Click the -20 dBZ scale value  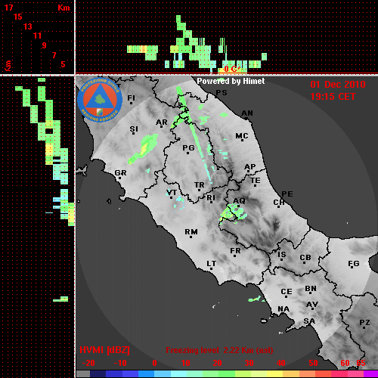pyautogui.click(x=88, y=363)
